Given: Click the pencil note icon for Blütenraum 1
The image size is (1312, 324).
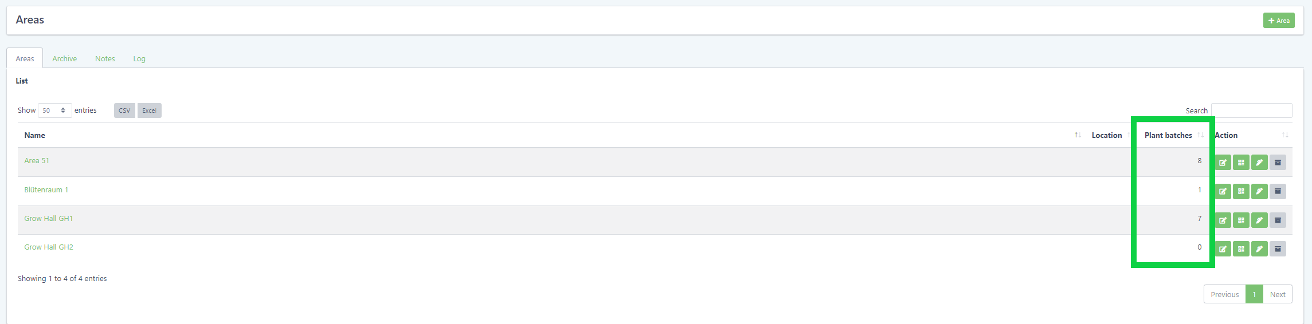Looking at the screenshot, I should point(1259,191).
